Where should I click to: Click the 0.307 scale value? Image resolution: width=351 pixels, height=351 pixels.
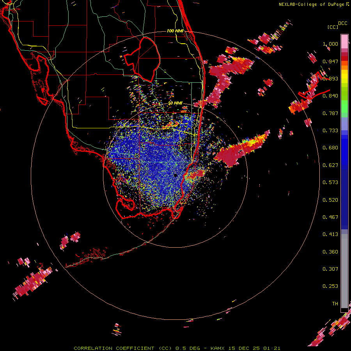click(x=330, y=269)
